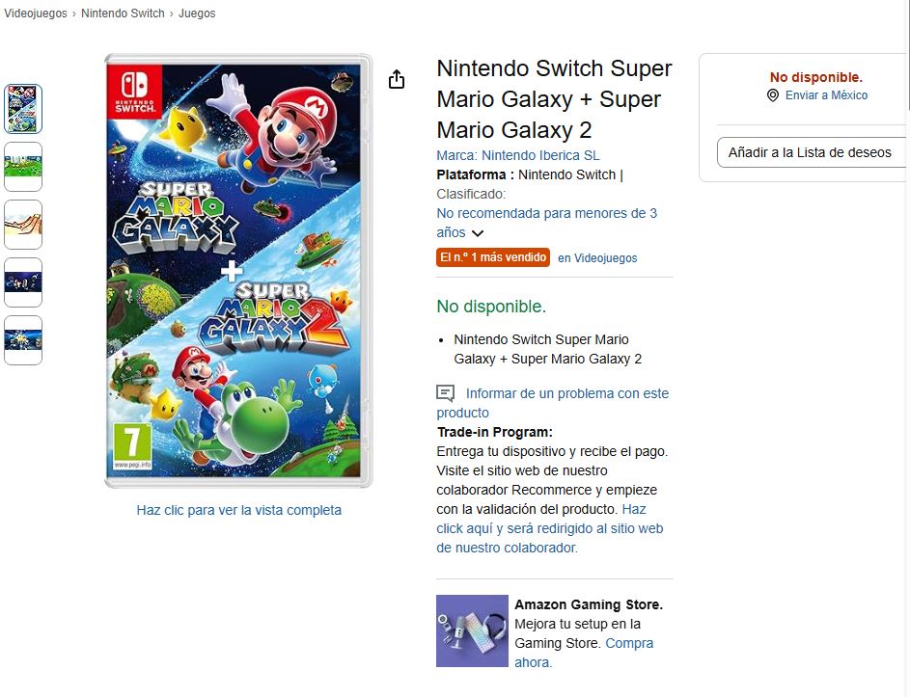Open main Super Mario Galaxy cover image
This screenshot has width=910, height=697.
237,271
